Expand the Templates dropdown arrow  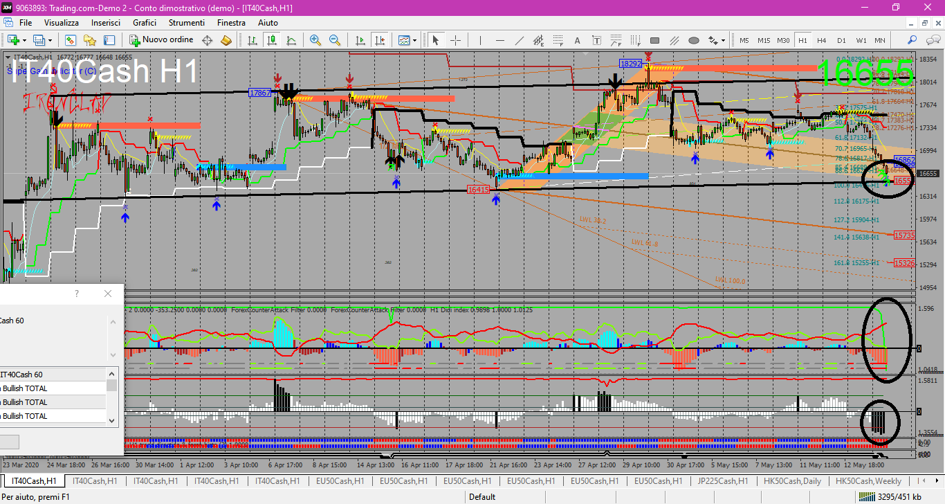click(415, 40)
